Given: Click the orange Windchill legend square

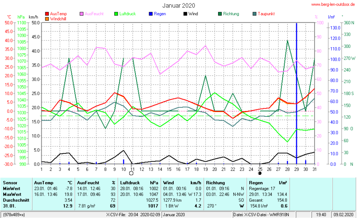Looking at the screenshot, I should [47, 18].
